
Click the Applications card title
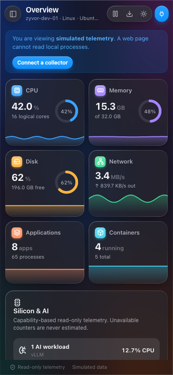[x=43, y=233]
